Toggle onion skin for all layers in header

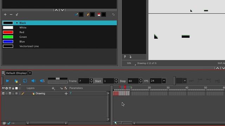tap(3, 88)
